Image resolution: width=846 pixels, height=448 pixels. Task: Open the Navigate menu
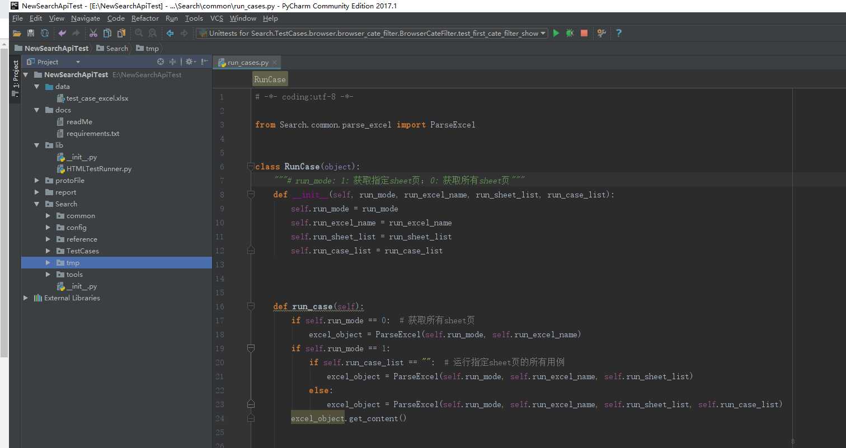coord(86,18)
